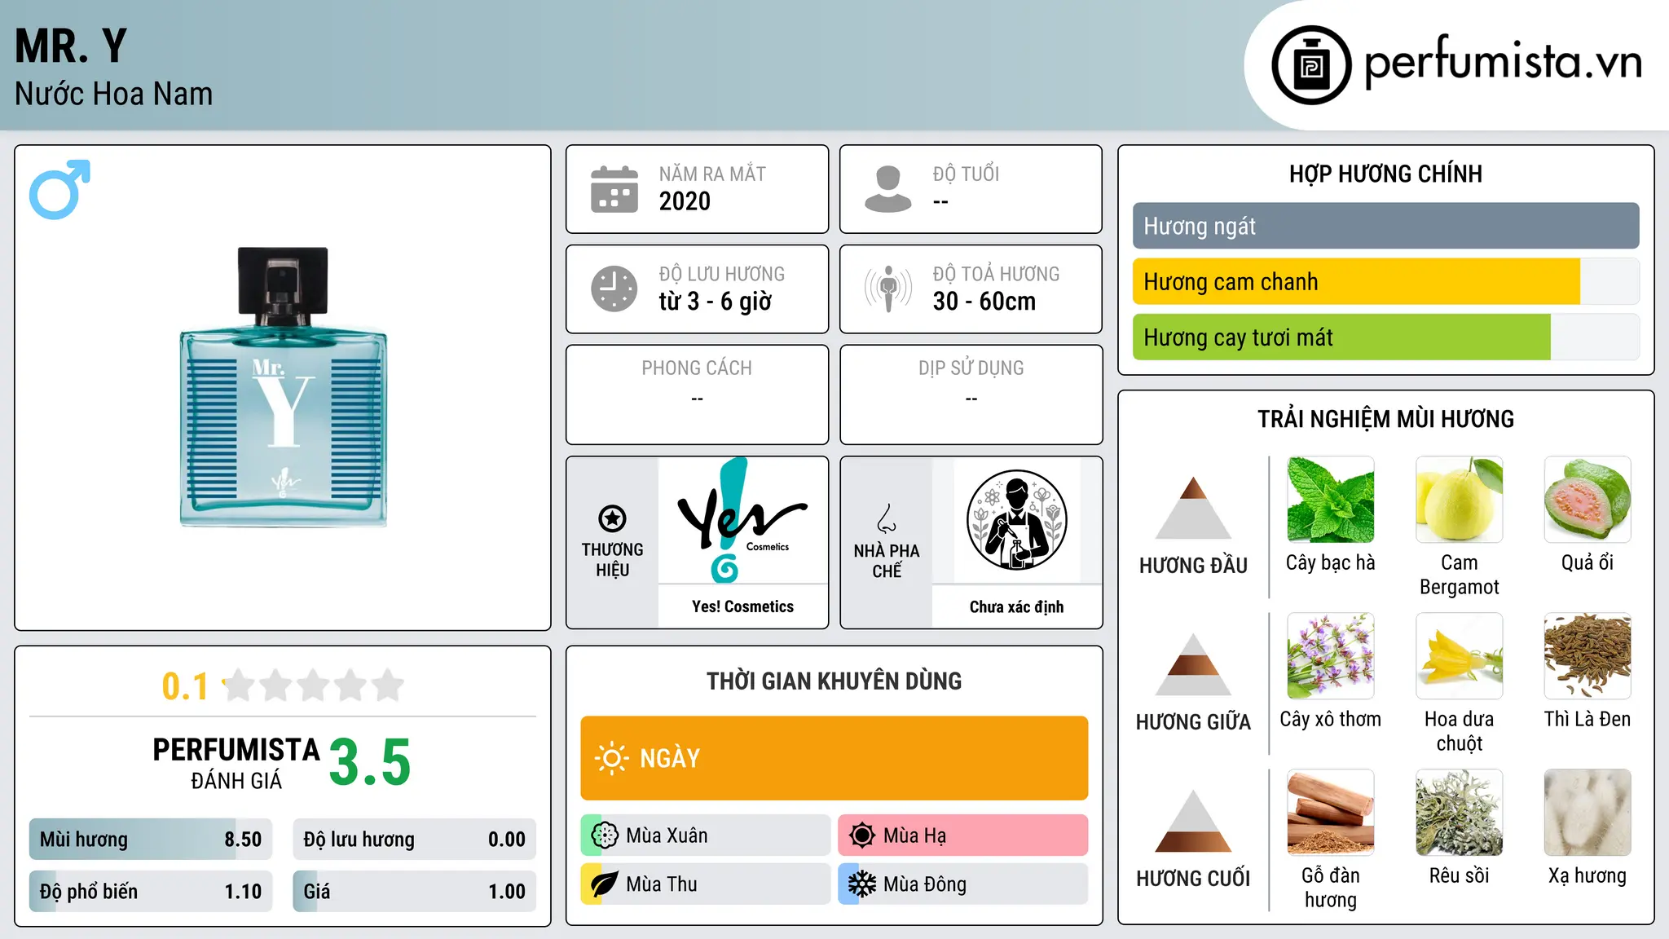
Task: Click the five-star rating row
Action: point(313,686)
